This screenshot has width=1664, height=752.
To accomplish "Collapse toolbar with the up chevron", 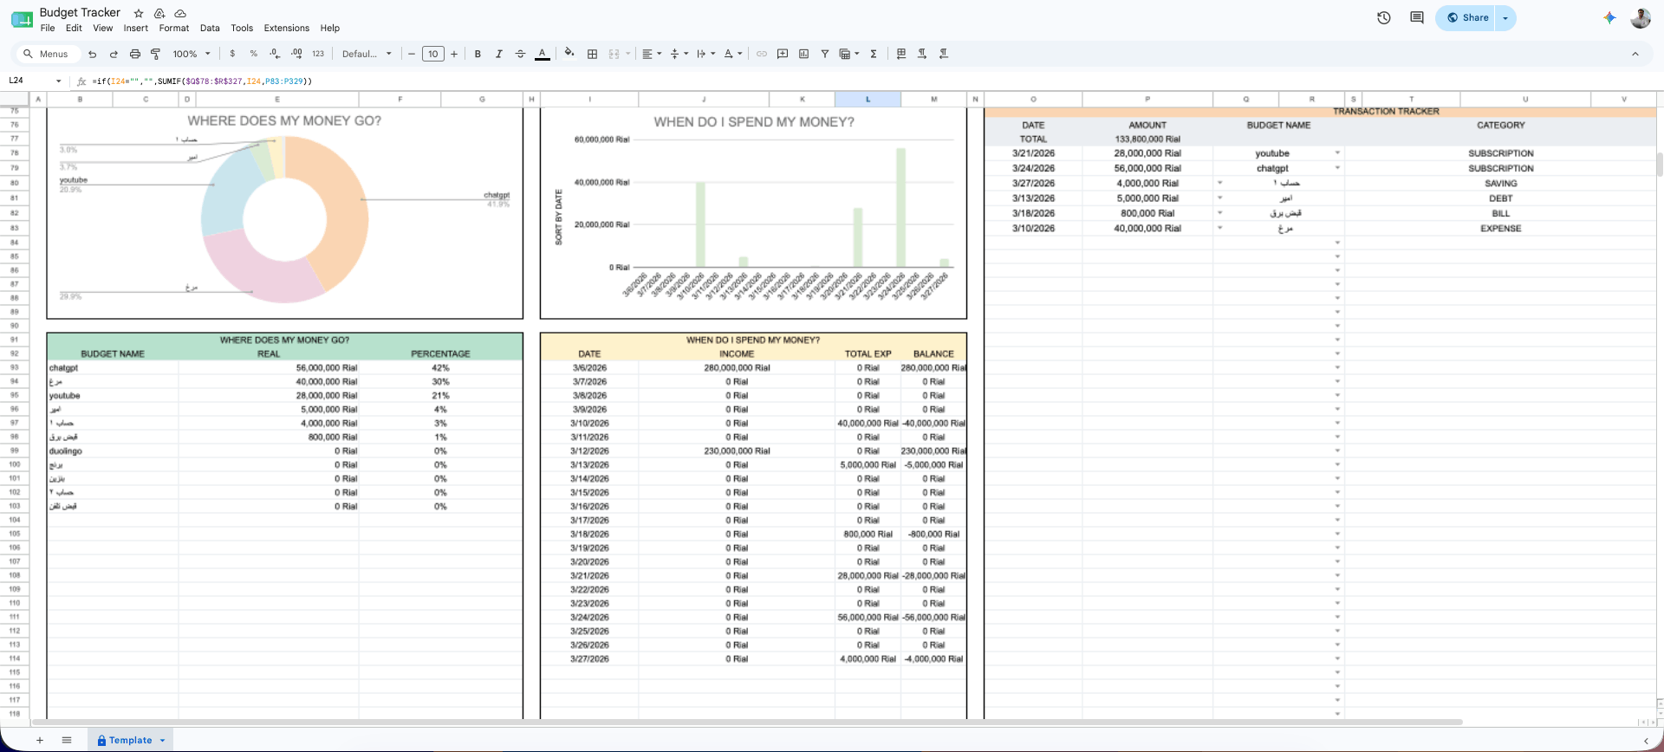I will 1635,54.
